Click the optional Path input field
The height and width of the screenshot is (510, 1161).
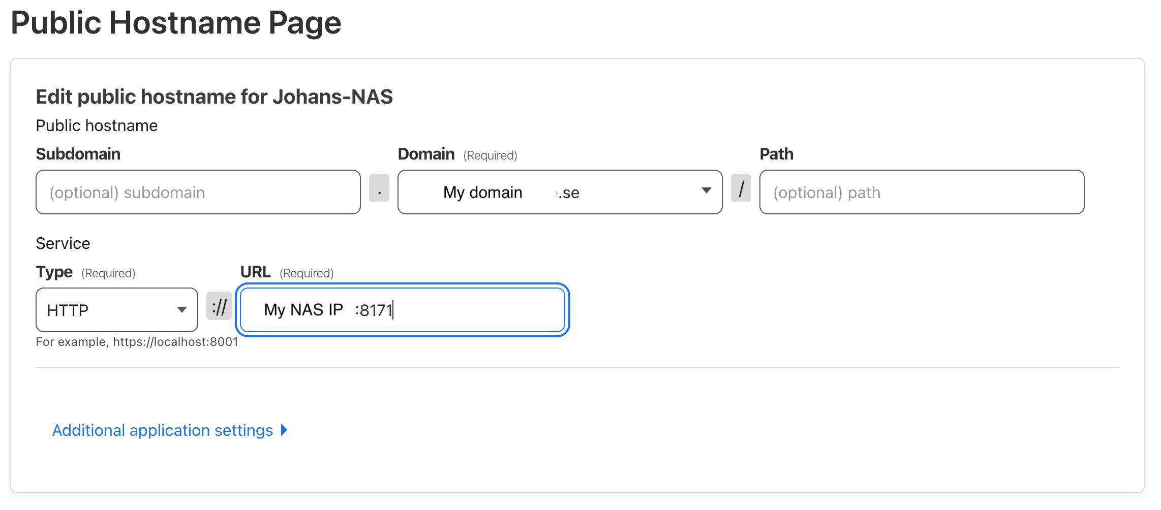point(922,192)
